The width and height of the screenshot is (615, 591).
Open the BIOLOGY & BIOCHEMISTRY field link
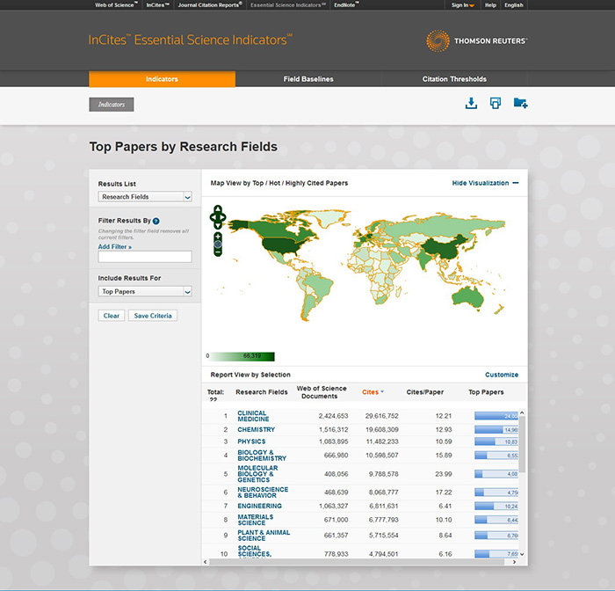[262, 456]
